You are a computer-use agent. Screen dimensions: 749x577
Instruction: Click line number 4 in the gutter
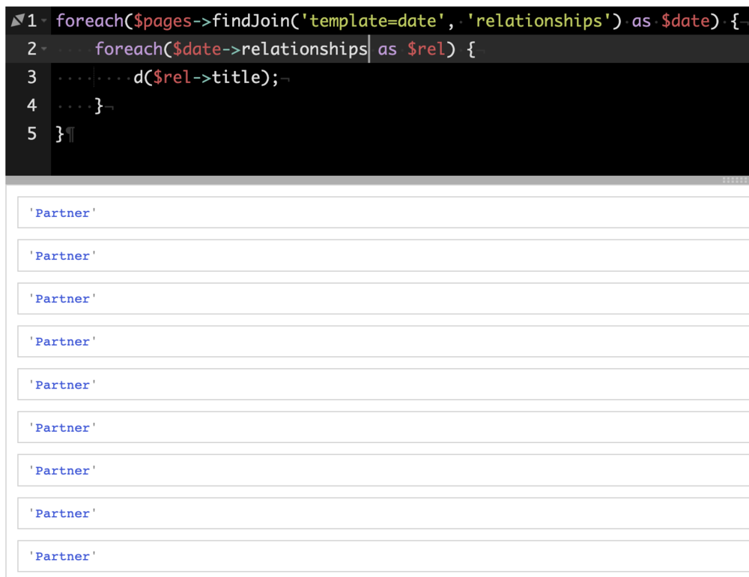pyautogui.click(x=31, y=106)
